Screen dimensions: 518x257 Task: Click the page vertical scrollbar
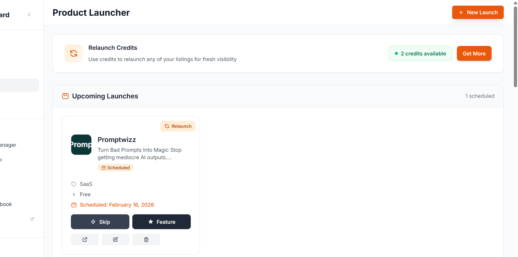tap(515, 47)
